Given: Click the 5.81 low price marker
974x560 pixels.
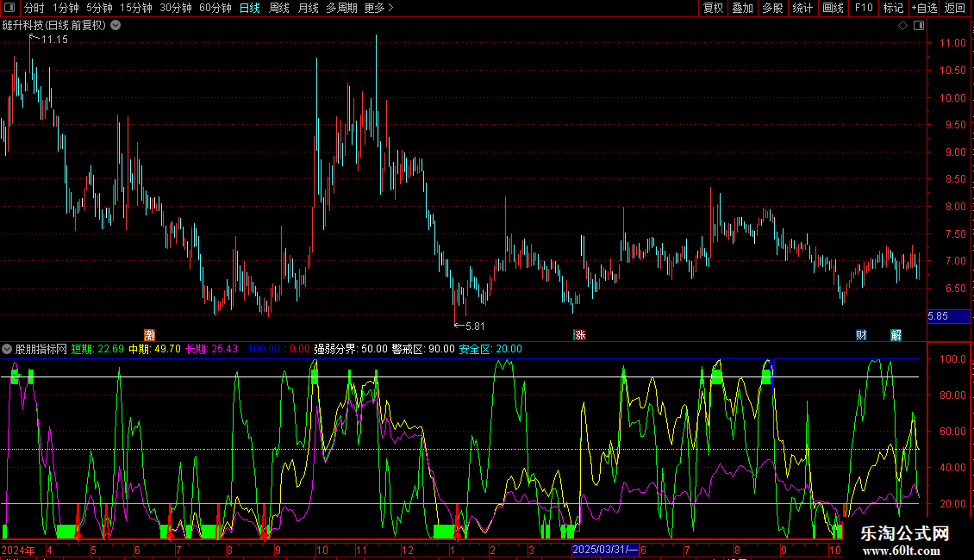Looking at the screenshot, I should [x=475, y=326].
